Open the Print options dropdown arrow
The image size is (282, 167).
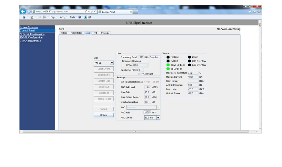tap(48, 17)
